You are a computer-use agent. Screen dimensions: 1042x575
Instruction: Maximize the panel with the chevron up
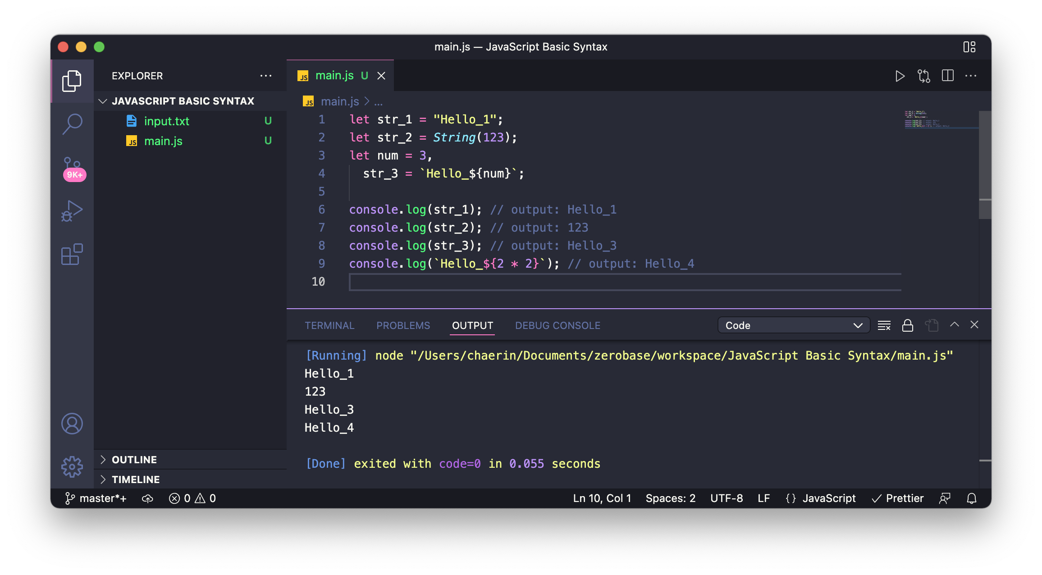(x=954, y=324)
